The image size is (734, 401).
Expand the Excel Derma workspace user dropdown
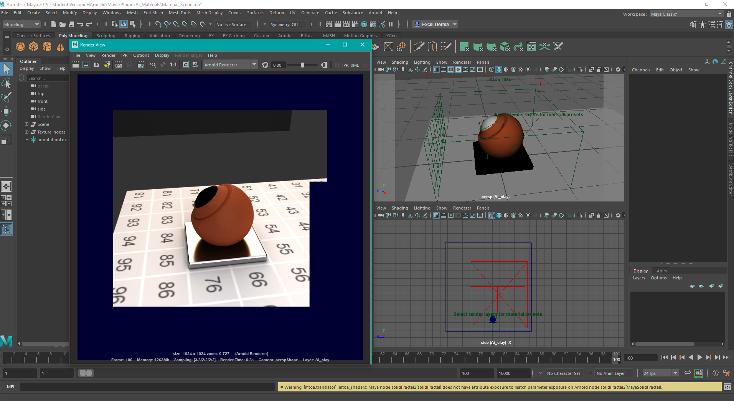click(454, 24)
